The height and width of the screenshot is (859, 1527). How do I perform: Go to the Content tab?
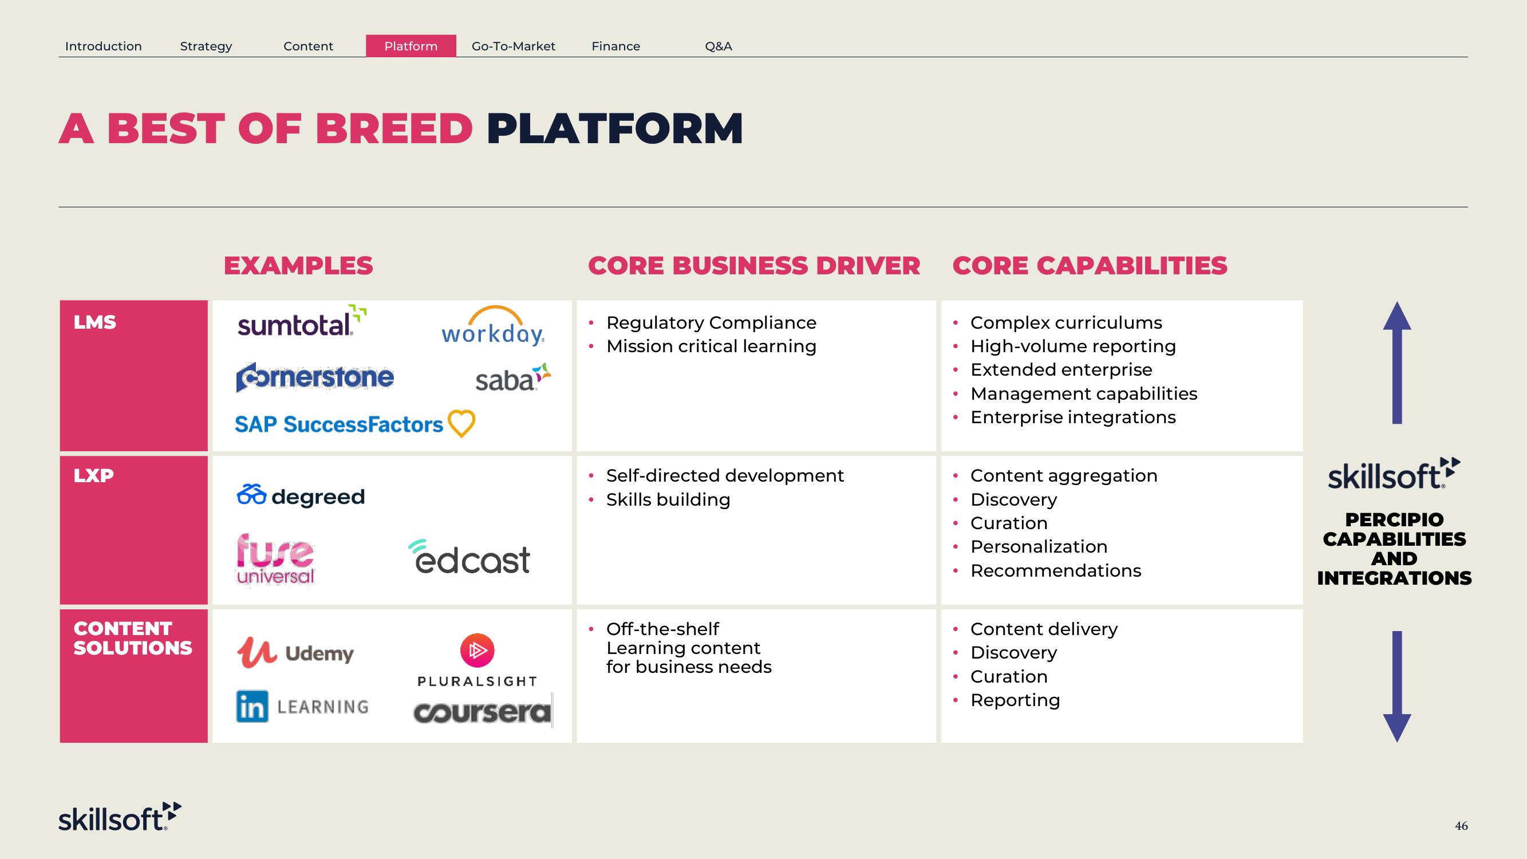click(x=308, y=46)
